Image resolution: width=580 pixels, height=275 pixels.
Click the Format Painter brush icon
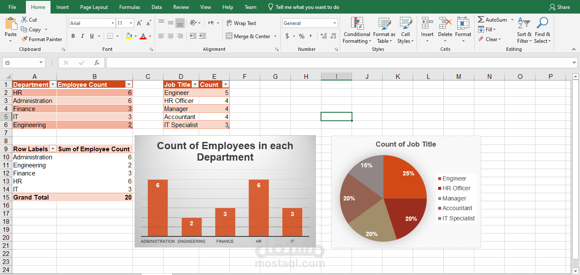click(24, 39)
